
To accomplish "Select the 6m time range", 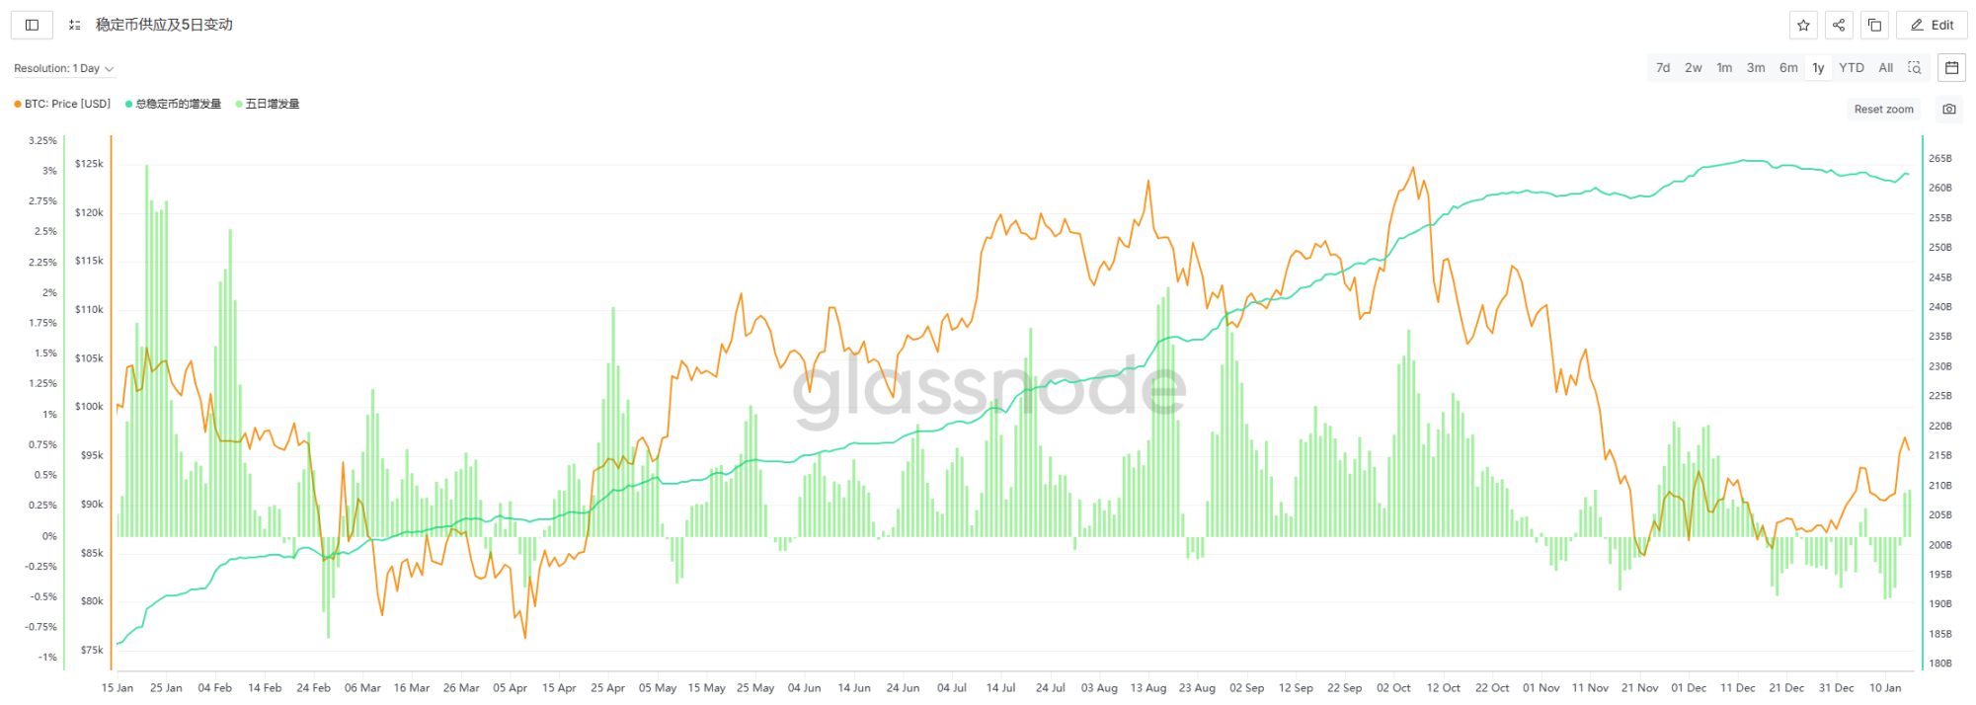I will pos(1788,67).
